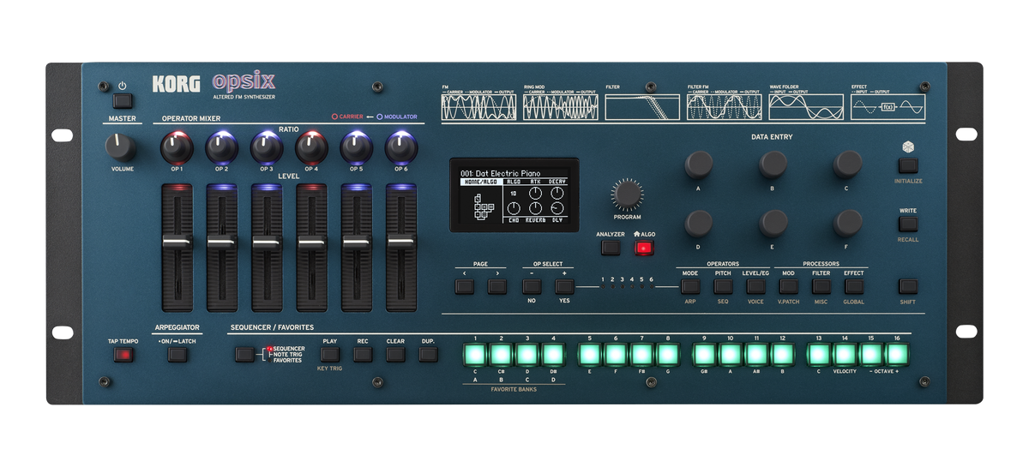The width and height of the screenshot is (1029, 467).
Task: Click the HOME/ALGO tab on the display
Action: click(x=481, y=182)
